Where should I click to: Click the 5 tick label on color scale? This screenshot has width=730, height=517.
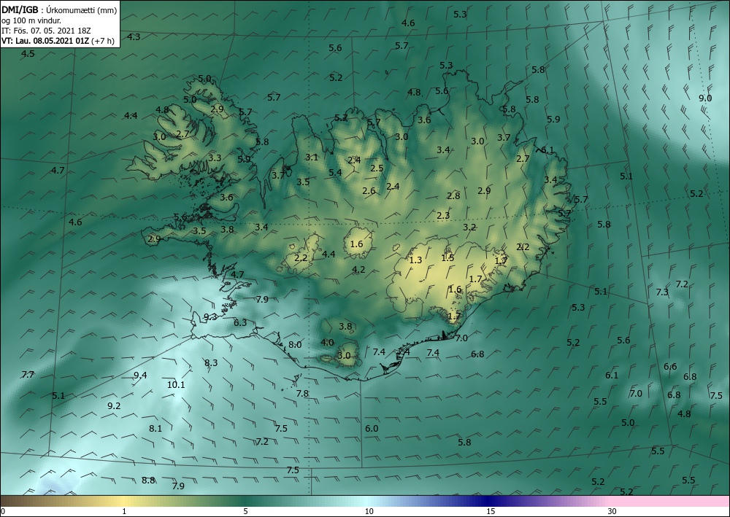click(245, 512)
